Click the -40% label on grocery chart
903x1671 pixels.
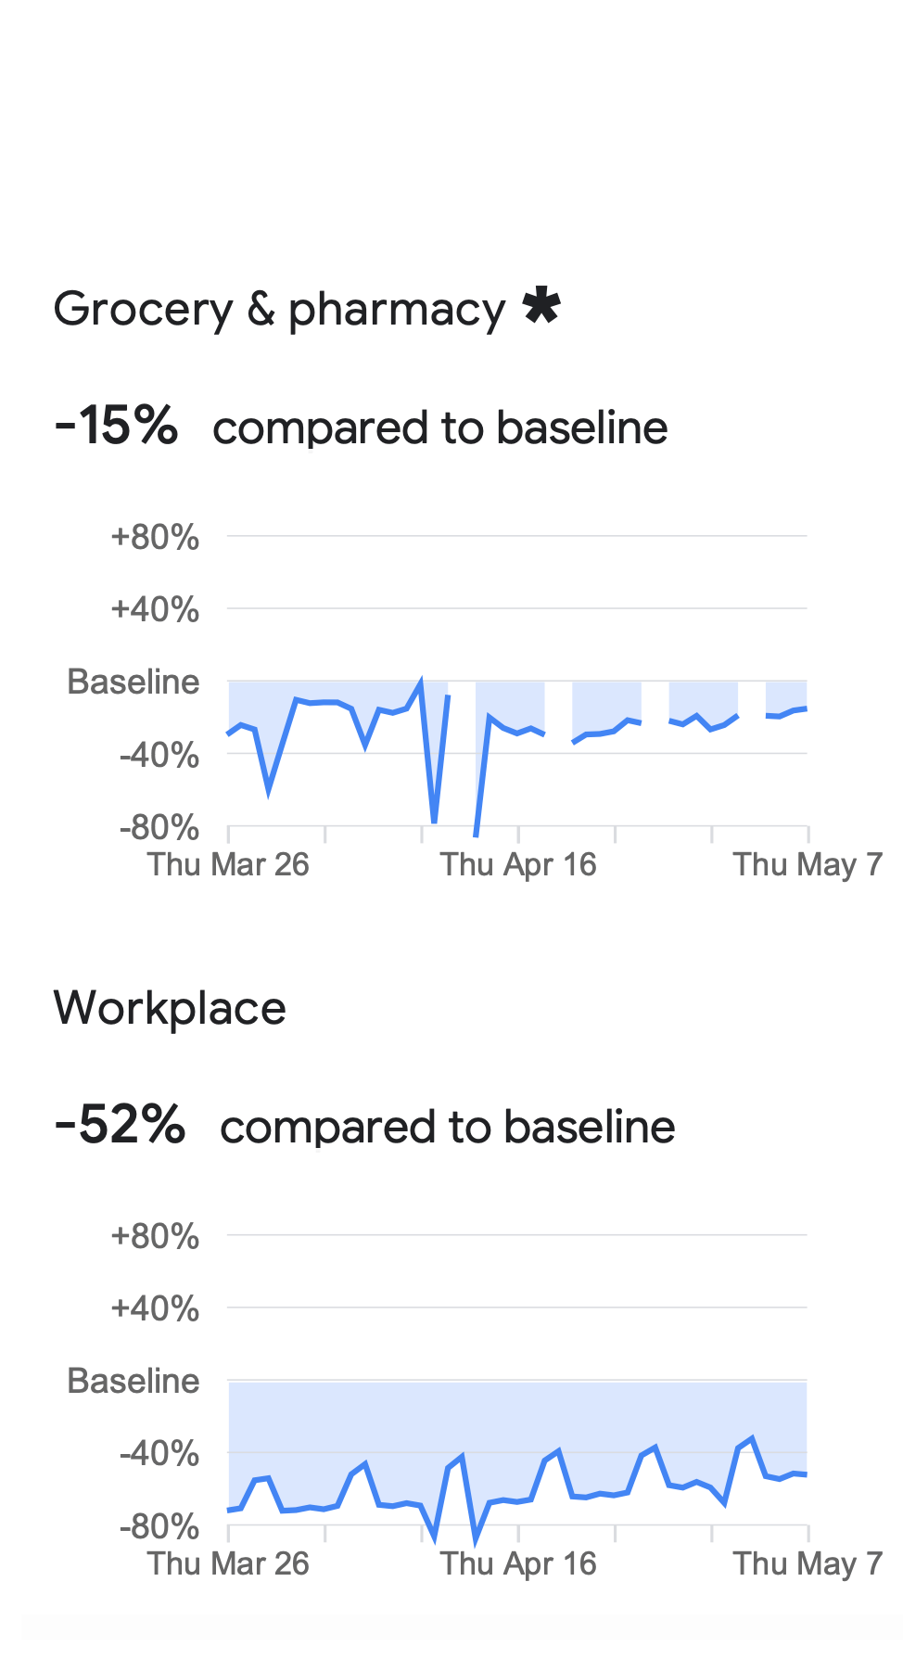[159, 755]
